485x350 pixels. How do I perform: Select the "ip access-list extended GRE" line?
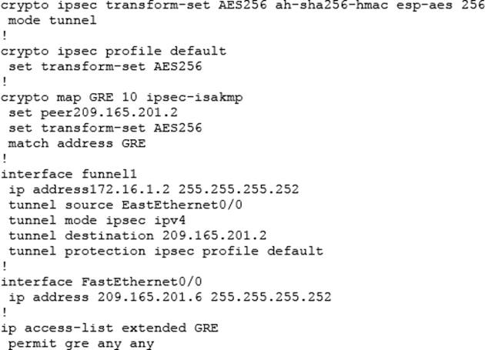pos(109,328)
